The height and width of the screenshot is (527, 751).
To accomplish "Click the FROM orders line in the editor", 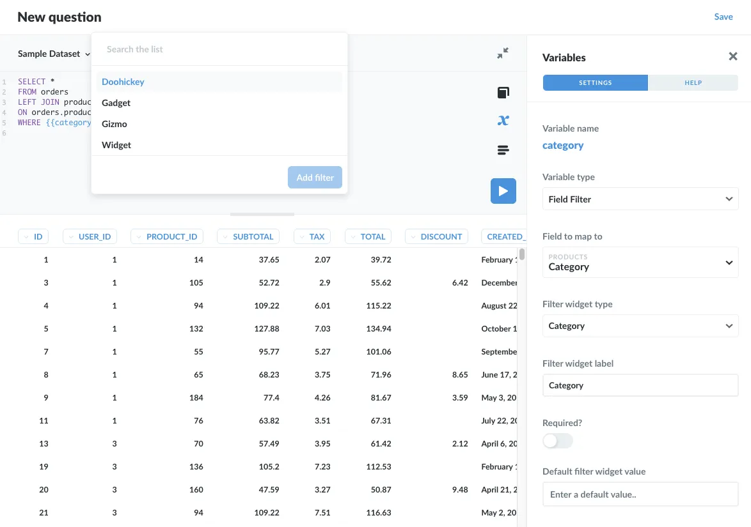I will pyautogui.click(x=43, y=92).
